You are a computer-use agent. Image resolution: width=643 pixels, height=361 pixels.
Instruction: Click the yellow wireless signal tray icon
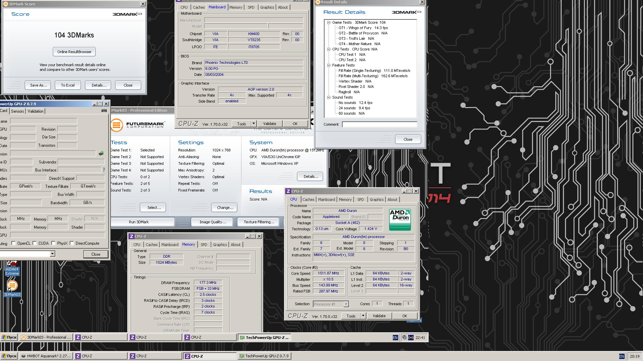pyautogui.click(x=411, y=338)
